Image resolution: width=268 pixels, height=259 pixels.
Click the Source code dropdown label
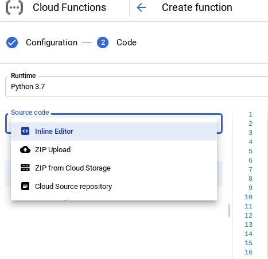point(30,113)
